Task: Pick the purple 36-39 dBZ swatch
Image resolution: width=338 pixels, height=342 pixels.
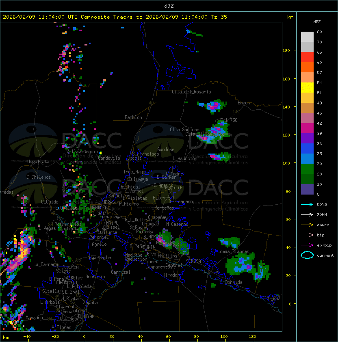Action: 307,139
